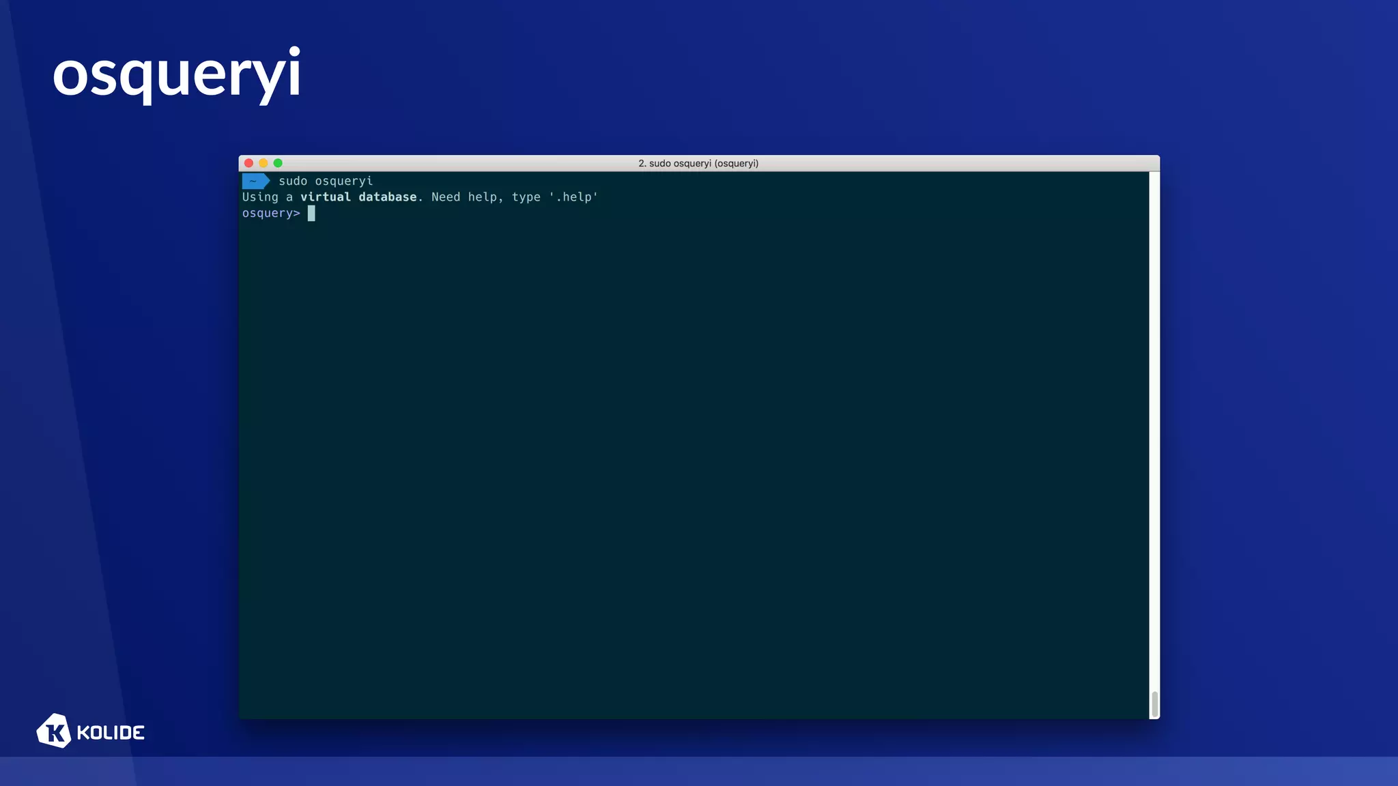Click the block cursor after osquery prompt
The image size is (1398, 786).
311,214
